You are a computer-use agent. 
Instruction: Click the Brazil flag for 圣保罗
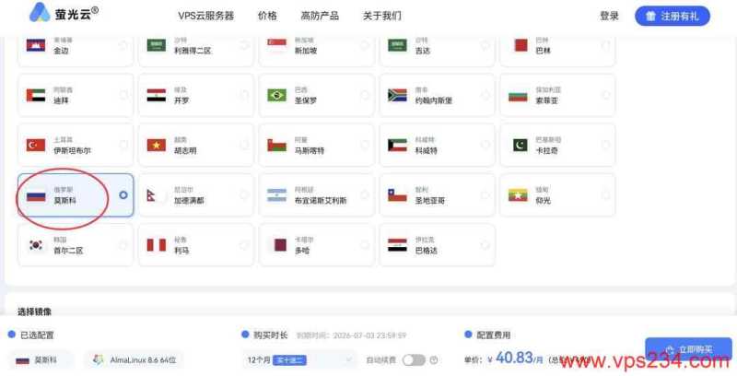coord(276,96)
